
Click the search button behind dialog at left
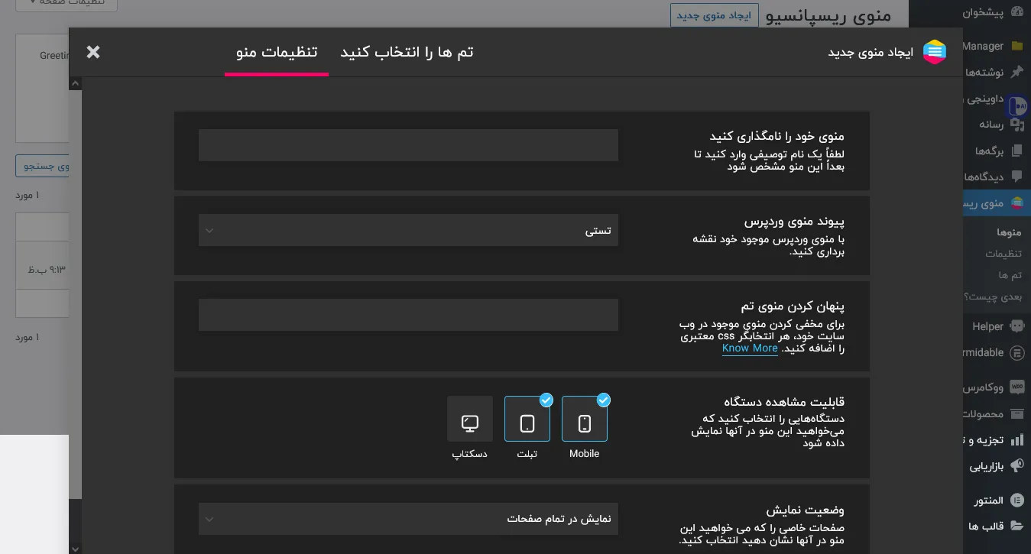(x=43, y=166)
